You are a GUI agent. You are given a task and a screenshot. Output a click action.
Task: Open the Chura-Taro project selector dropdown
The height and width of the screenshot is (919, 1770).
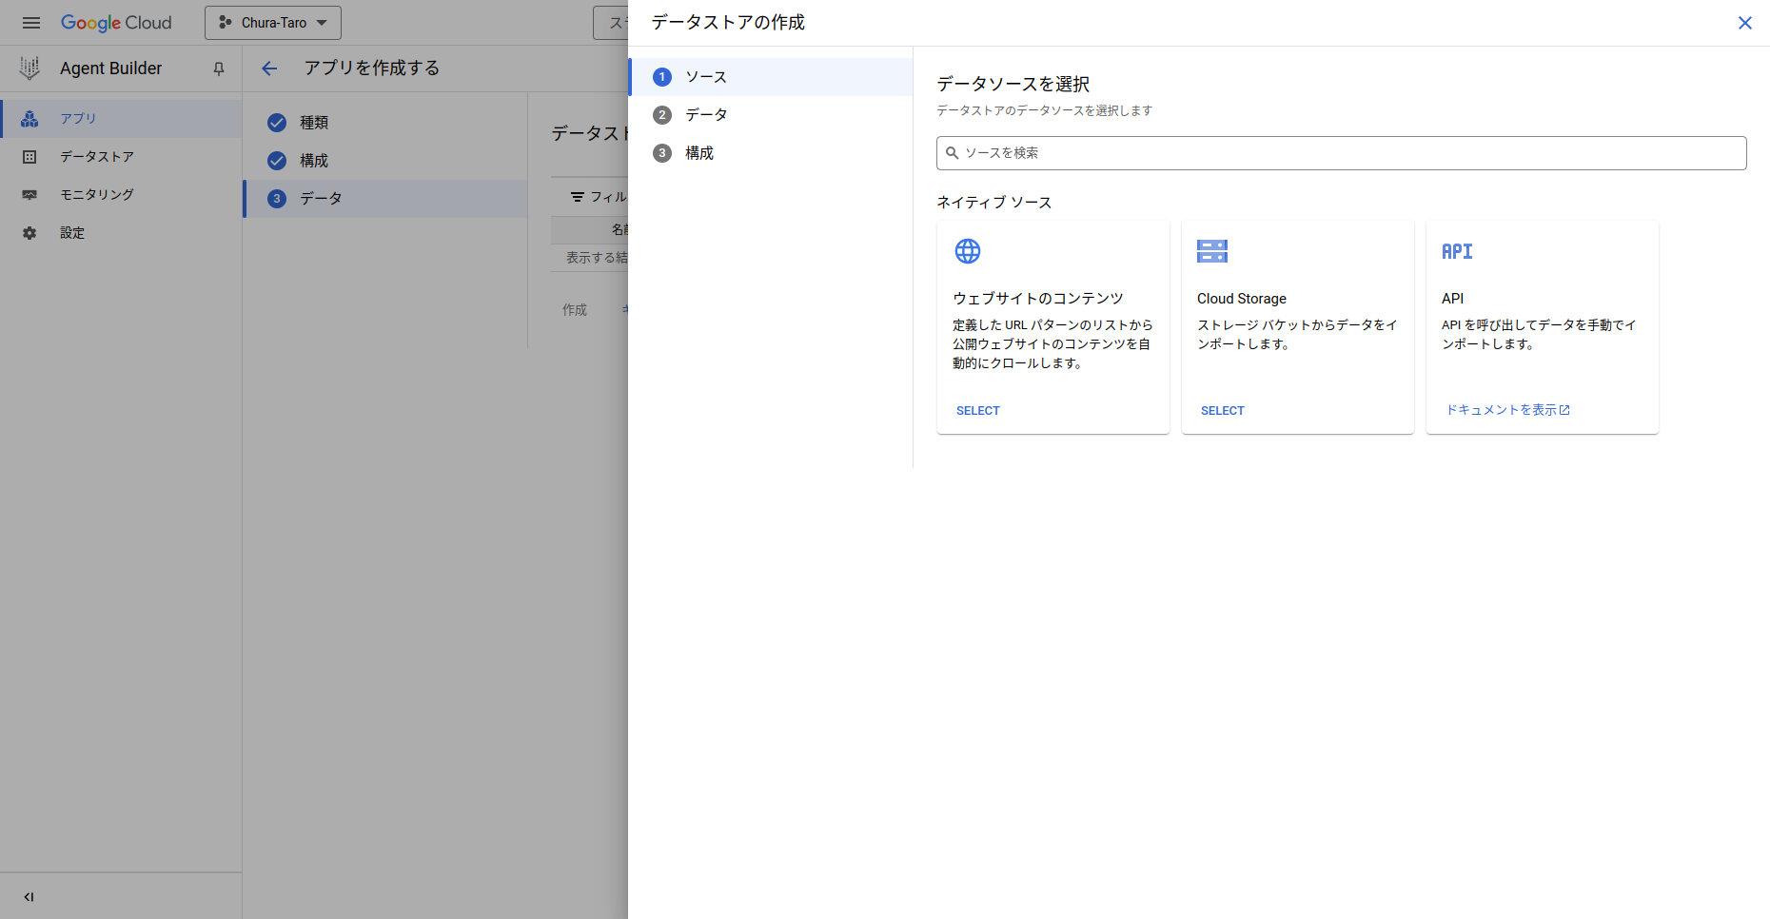tap(273, 23)
